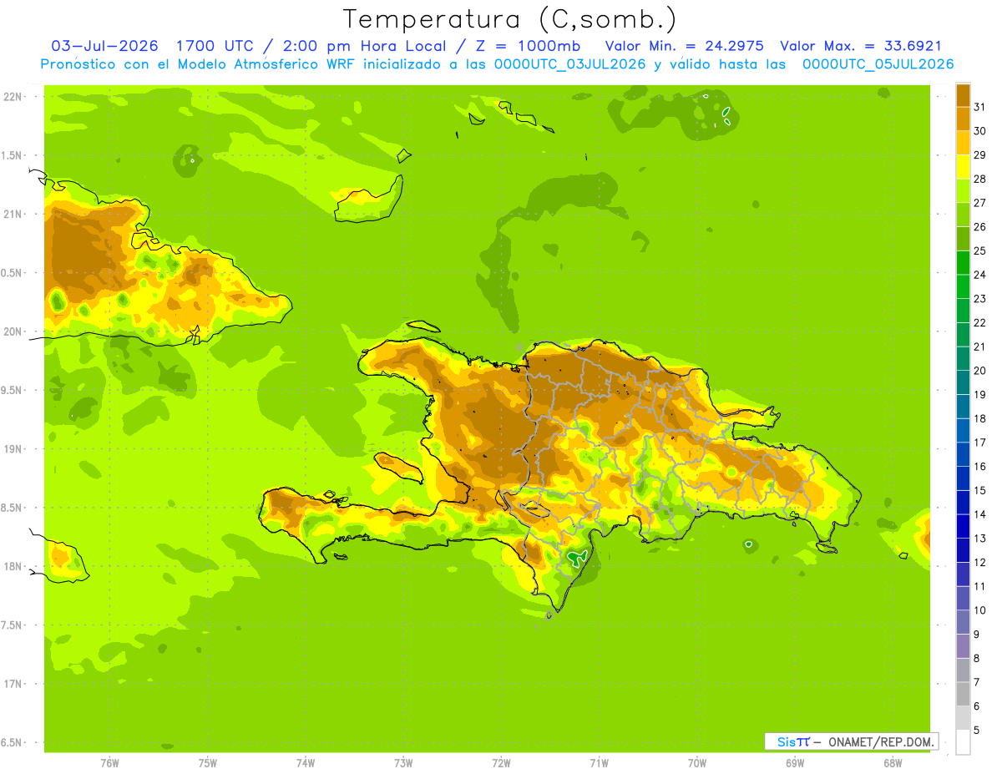Screen dimensions: 1002x774
Task: Click the '76W' longitude label
Action: coord(109,763)
